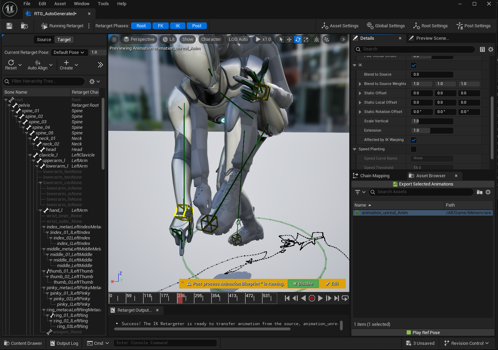This screenshot has width=498, height=350.
Task: Open the Default Pose dropdown
Action: 69,53
